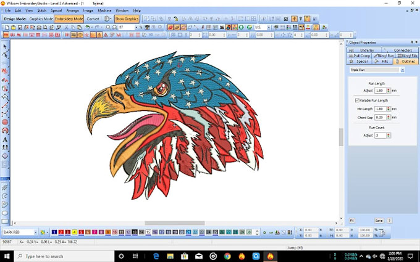Choose the Reshape Object tool
Screen dimensions: 420x262
(5, 54)
